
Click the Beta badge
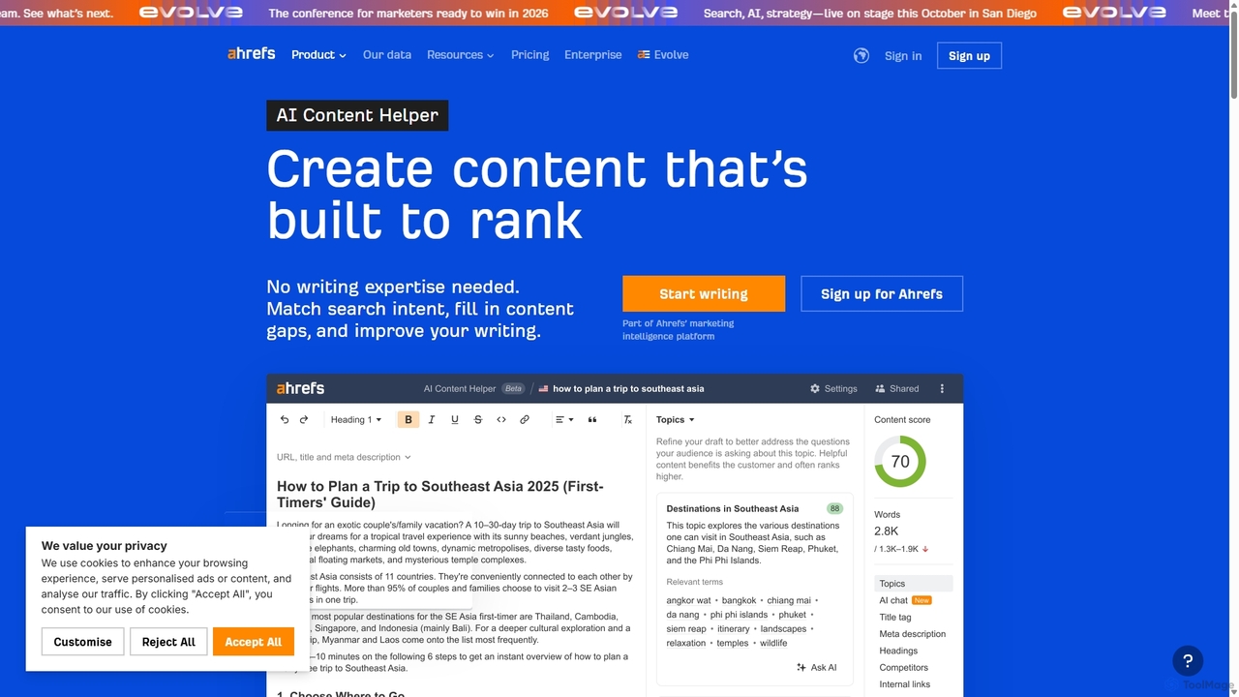[513, 388]
